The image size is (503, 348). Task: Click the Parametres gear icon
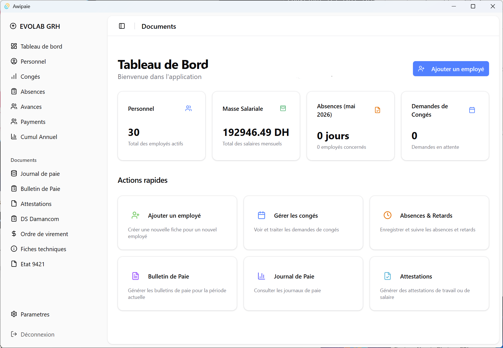click(14, 314)
